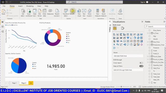This screenshot has height=93, width=166.
Task: Click the Undo icon in title bar
Action: [7, 2]
